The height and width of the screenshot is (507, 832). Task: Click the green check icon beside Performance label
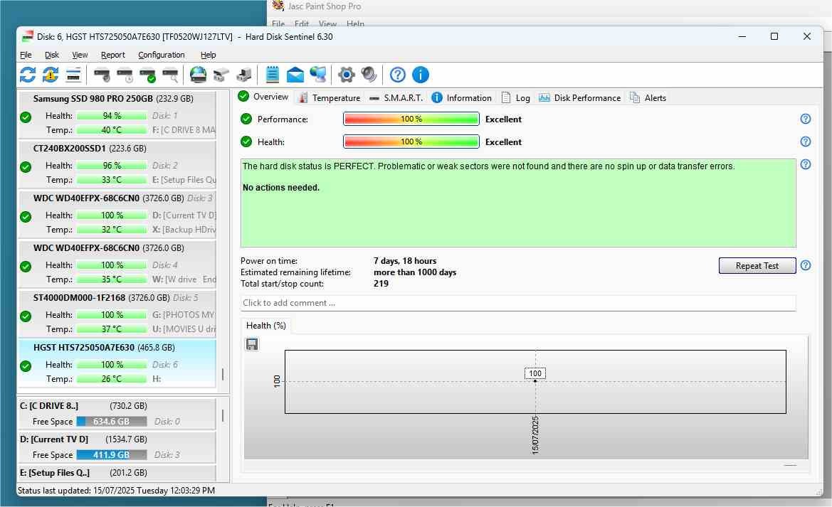click(246, 119)
